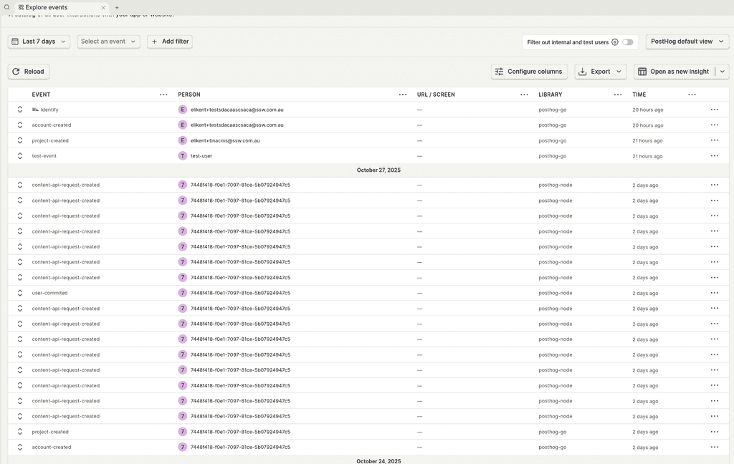
Task: Click the search icon at top left
Action: click(x=7, y=6)
